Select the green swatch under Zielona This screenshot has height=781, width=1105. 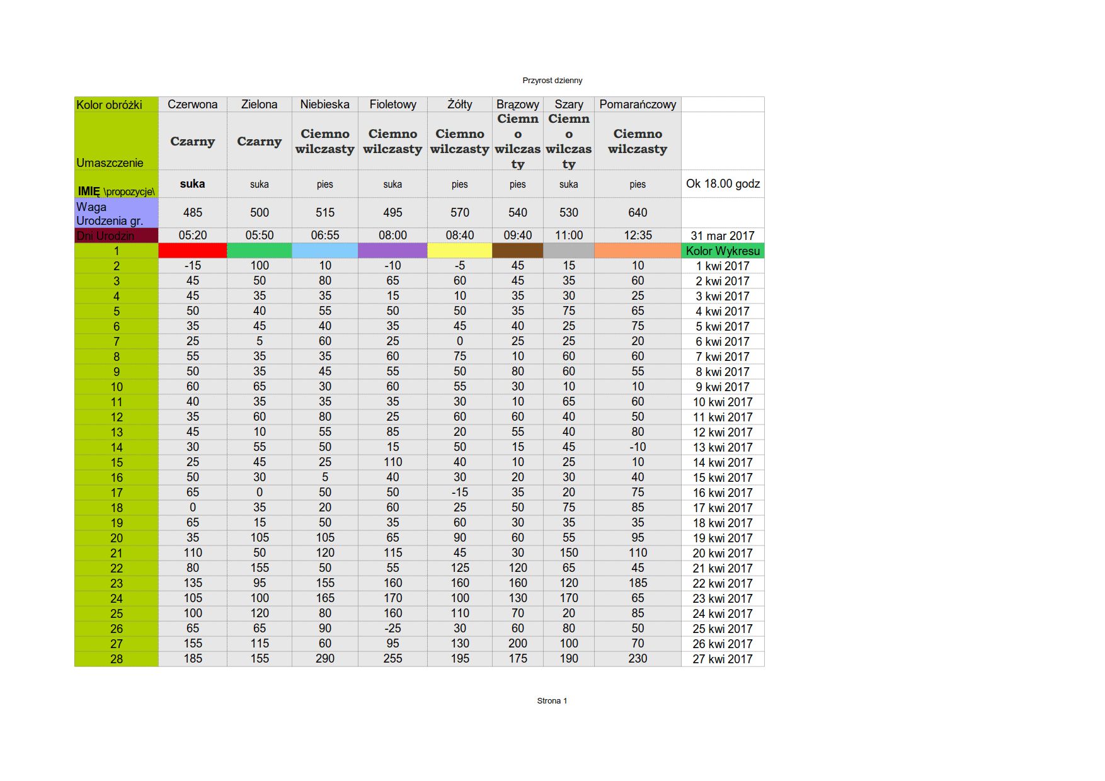(x=259, y=251)
